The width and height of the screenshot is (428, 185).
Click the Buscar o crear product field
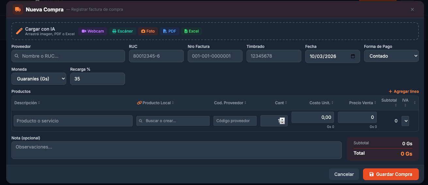coord(173,121)
